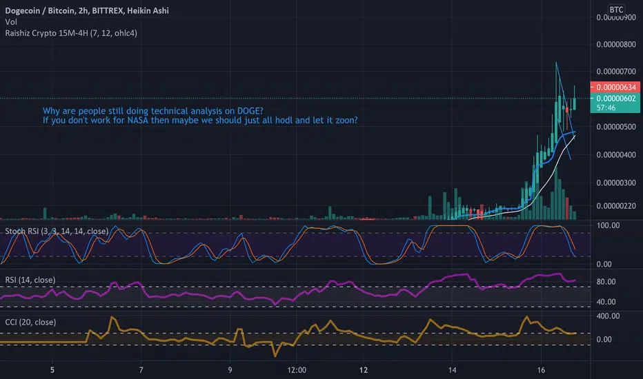Open the Raishiz Crypto 15M-4H indicator label
This screenshot has height=379, width=643.
(71, 33)
